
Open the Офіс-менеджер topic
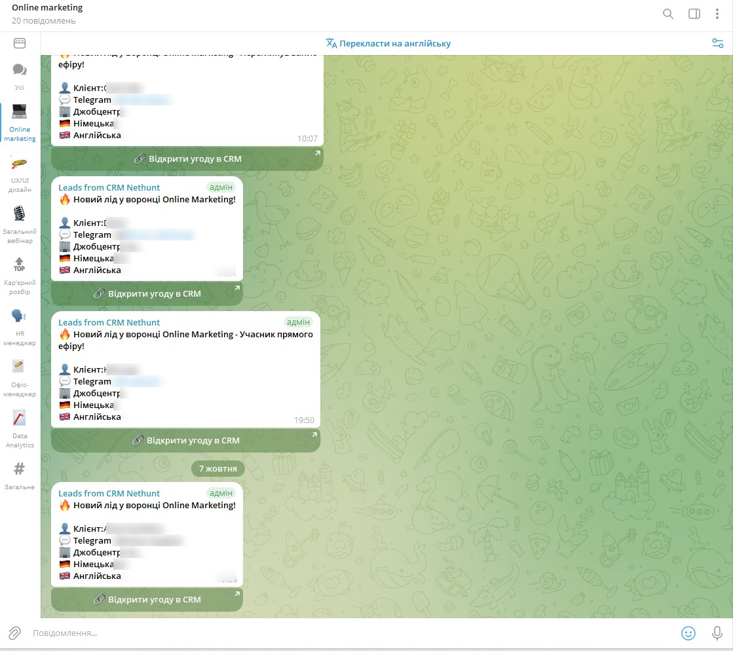pos(20,378)
